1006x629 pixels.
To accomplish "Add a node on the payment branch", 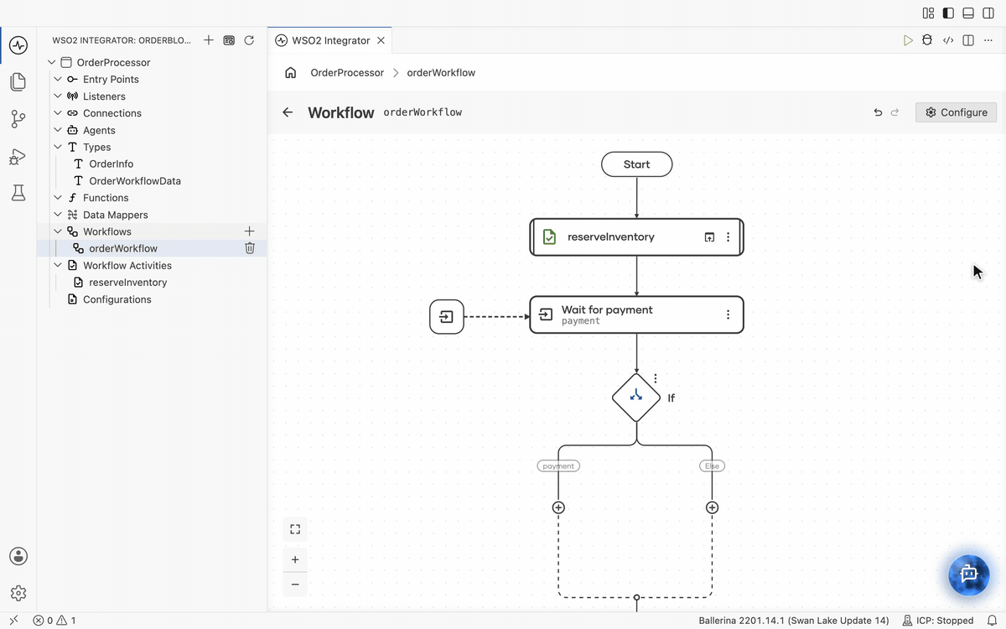I will point(558,507).
